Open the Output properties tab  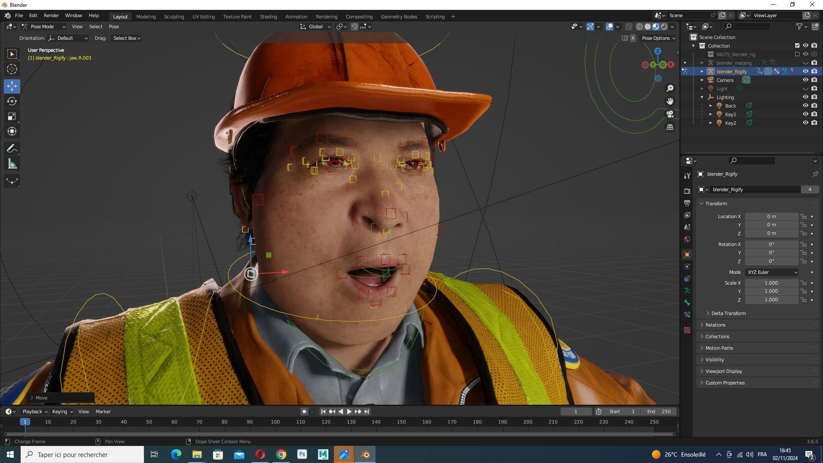[x=687, y=203]
